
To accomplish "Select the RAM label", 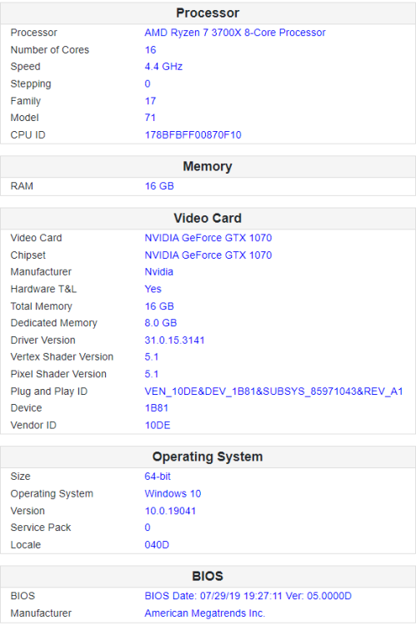I will (22, 186).
